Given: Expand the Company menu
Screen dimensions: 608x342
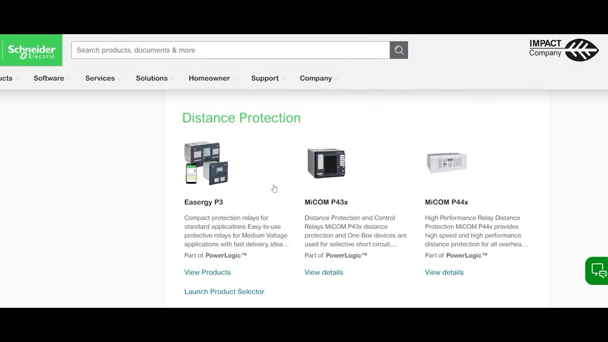Looking at the screenshot, I should [319, 78].
